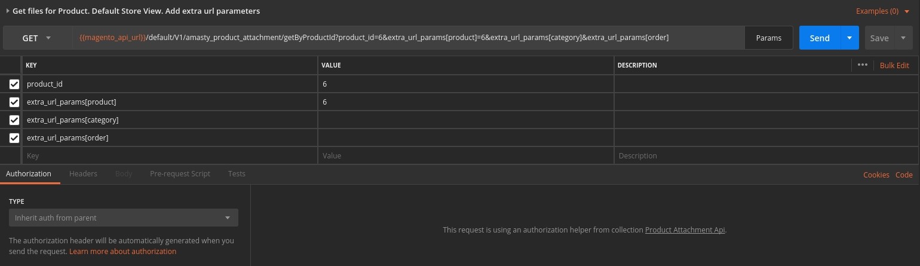Image resolution: width=920 pixels, height=266 pixels.
Task: Open the authorization Type dropdown
Action: coord(123,218)
